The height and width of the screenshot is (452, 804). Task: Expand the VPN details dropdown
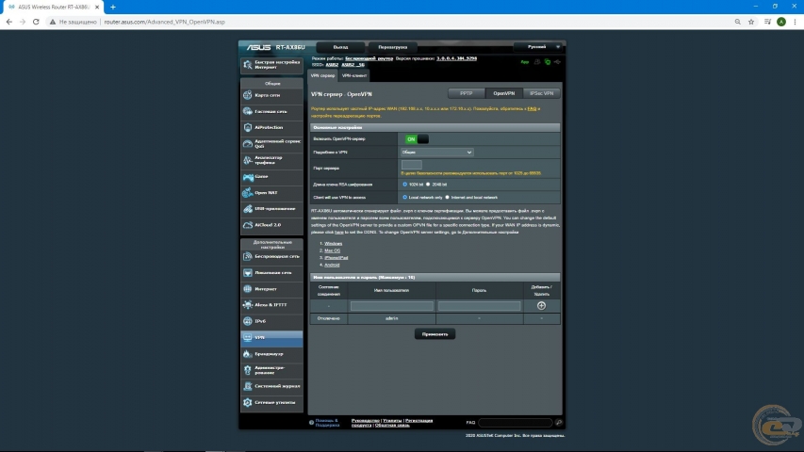(436, 153)
